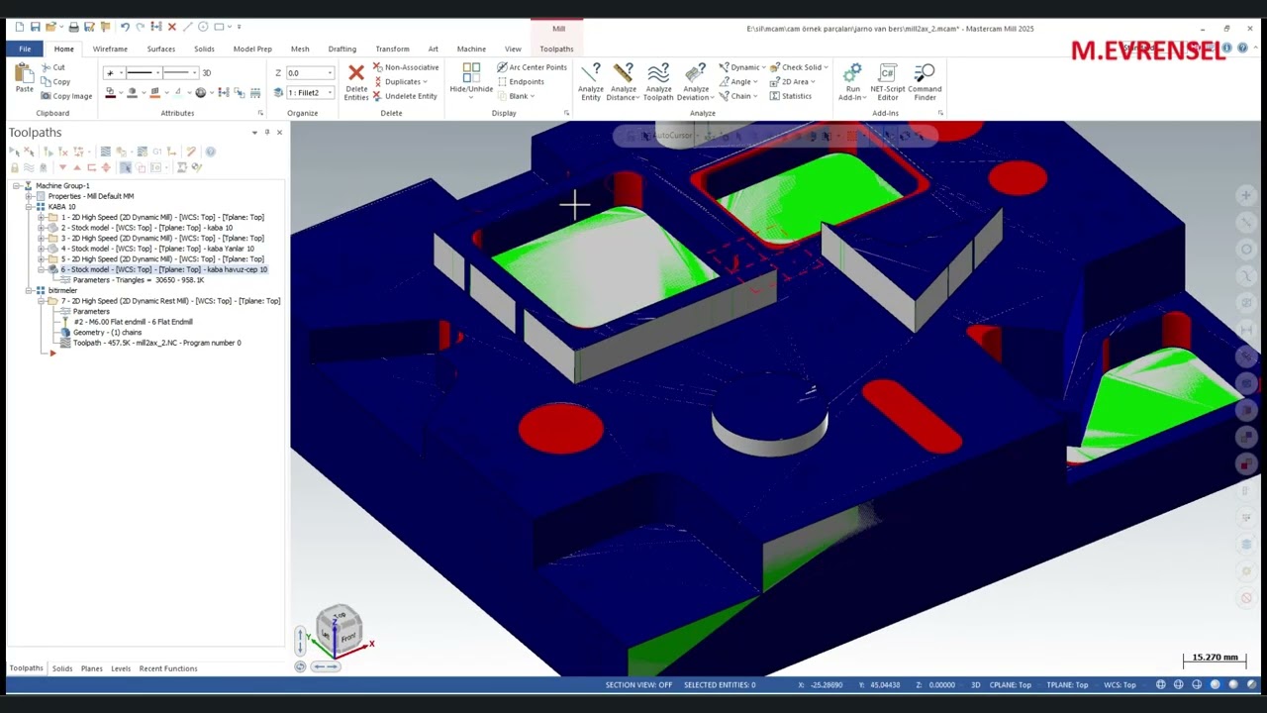
Task: Pin the Toolpaths panel with auto-hide pushpin
Action: coord(266,132)
